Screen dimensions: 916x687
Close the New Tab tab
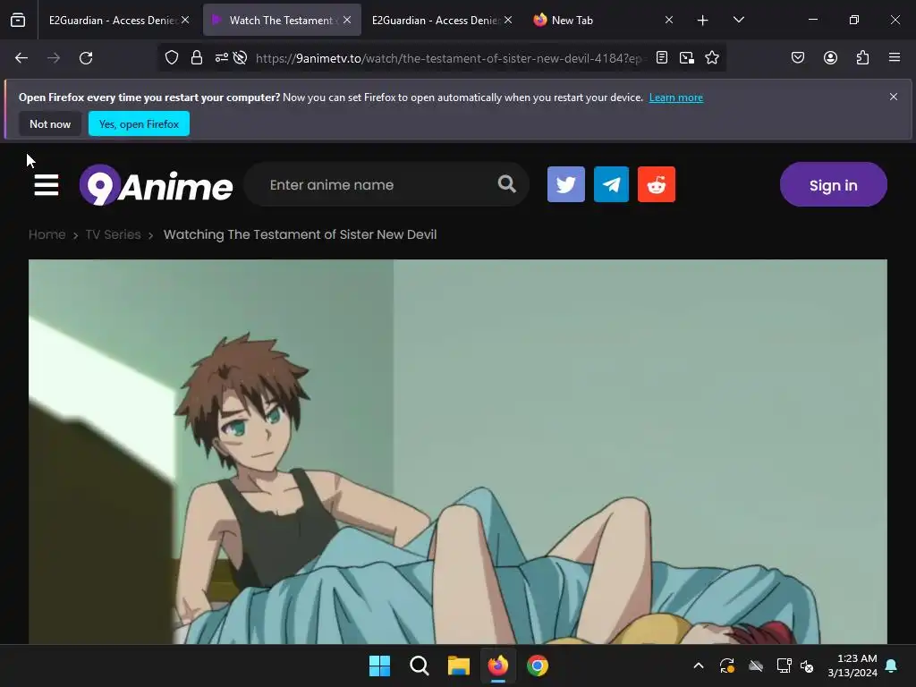[x=669, y=20]
